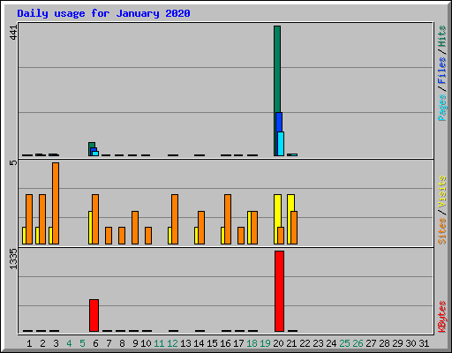This screenshot has width=452, height=353.
Task: Click the orange Sites bar for day 12
Action: [175, 219]
